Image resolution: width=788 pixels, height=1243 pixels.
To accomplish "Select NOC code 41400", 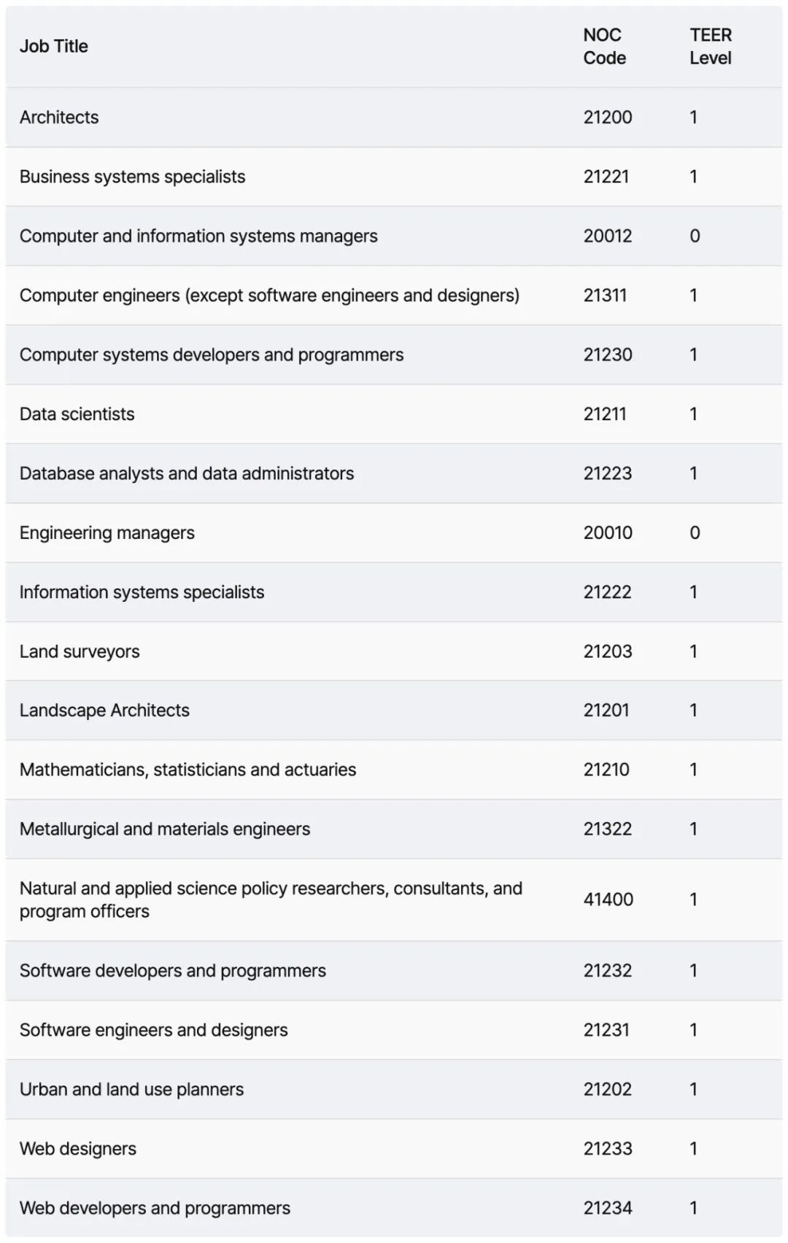I will (x=608, y=899).
